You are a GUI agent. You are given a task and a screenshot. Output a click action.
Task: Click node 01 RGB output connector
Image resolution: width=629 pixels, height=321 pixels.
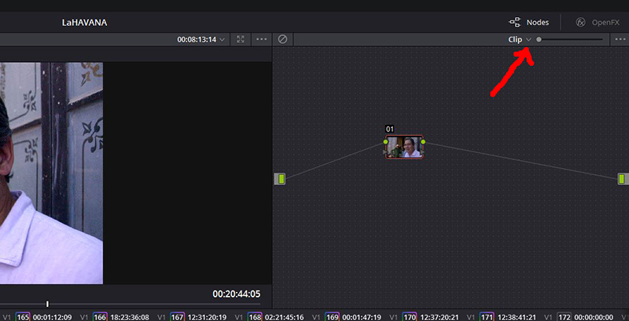click(x=423, y=142)
